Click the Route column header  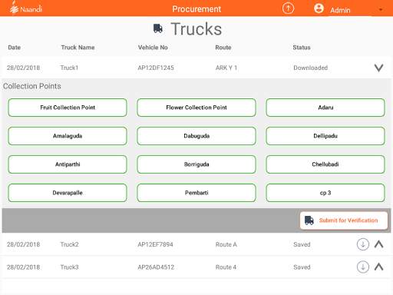pos(223,48)
